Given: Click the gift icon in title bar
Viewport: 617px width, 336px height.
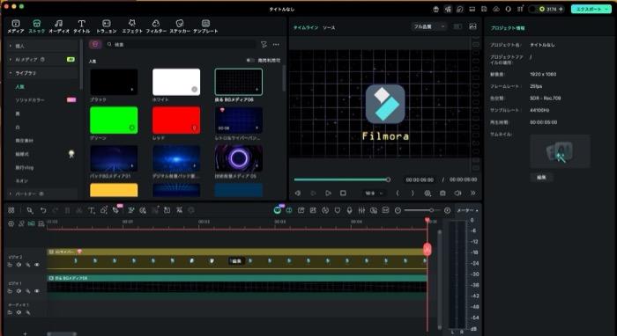Looking at the screenshot, I should pos(435,9).
